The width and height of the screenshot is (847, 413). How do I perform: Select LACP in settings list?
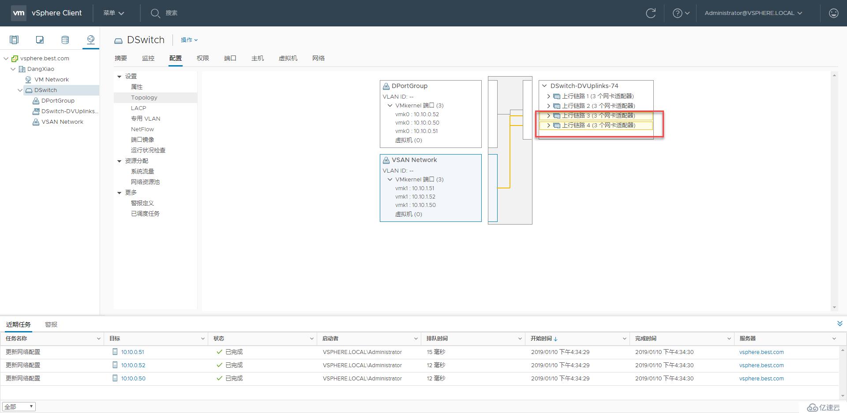[x=139, y=108]
